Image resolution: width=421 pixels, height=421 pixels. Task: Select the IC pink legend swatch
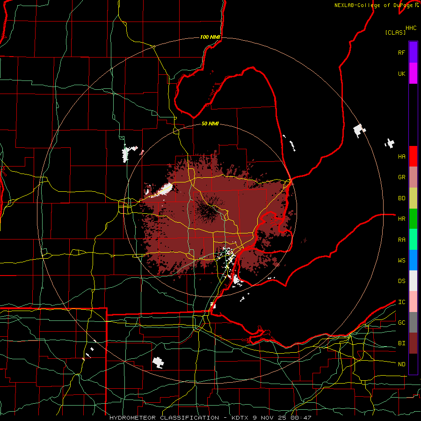pos(413,302)
